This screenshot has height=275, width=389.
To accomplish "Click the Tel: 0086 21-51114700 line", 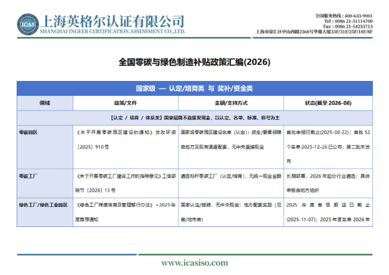I will (x=348, y=21).
